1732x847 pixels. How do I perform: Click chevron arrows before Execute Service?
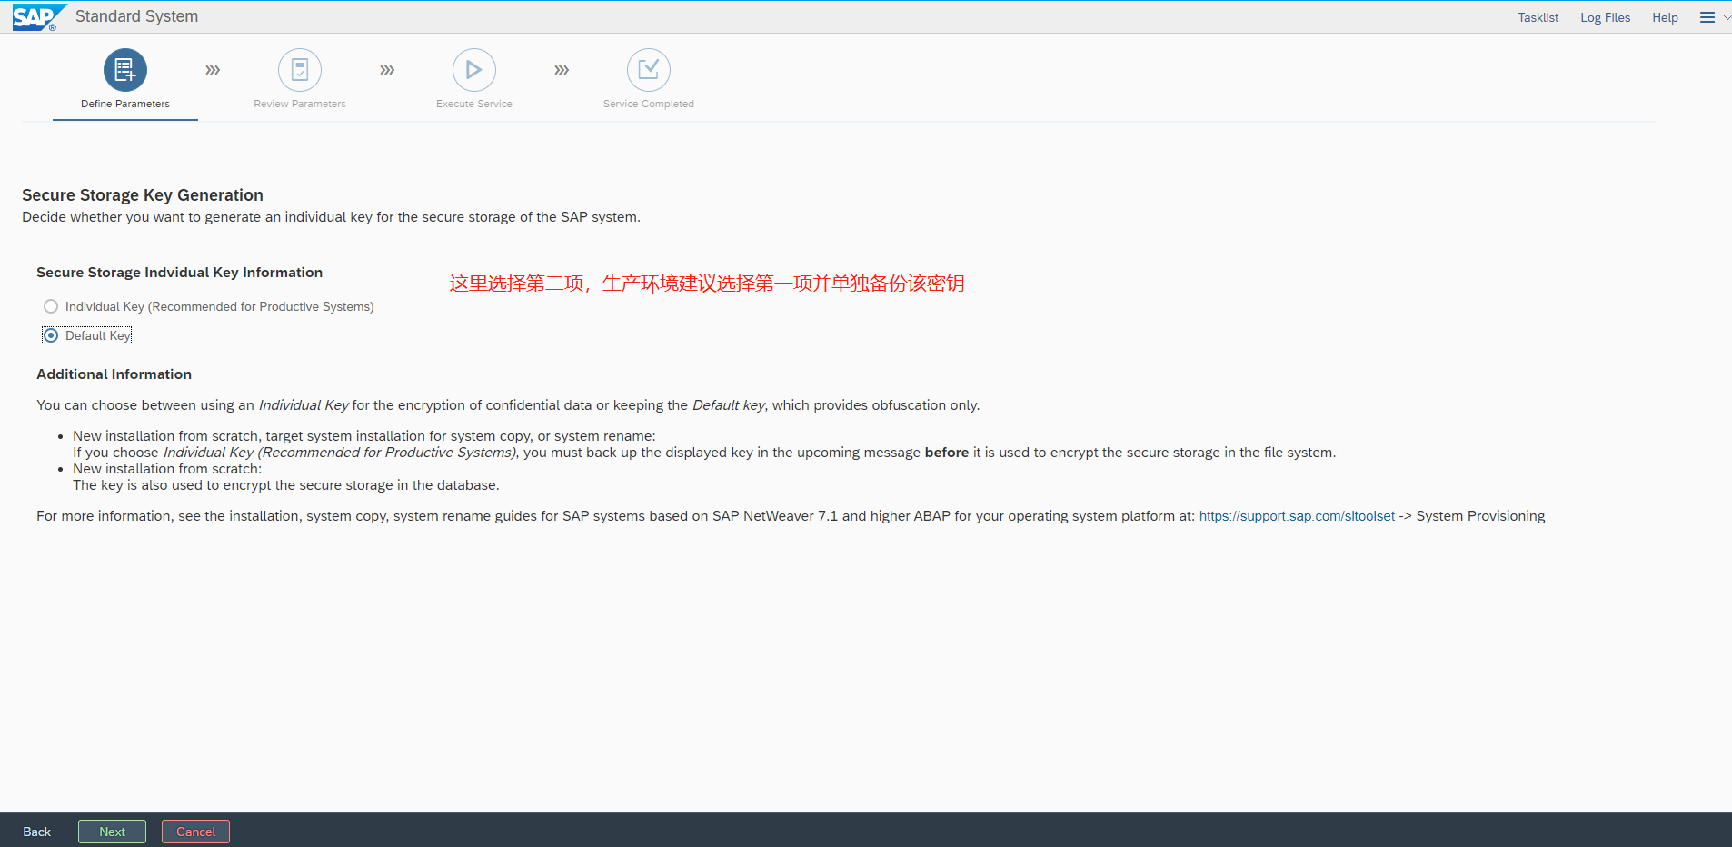point(387,70)
